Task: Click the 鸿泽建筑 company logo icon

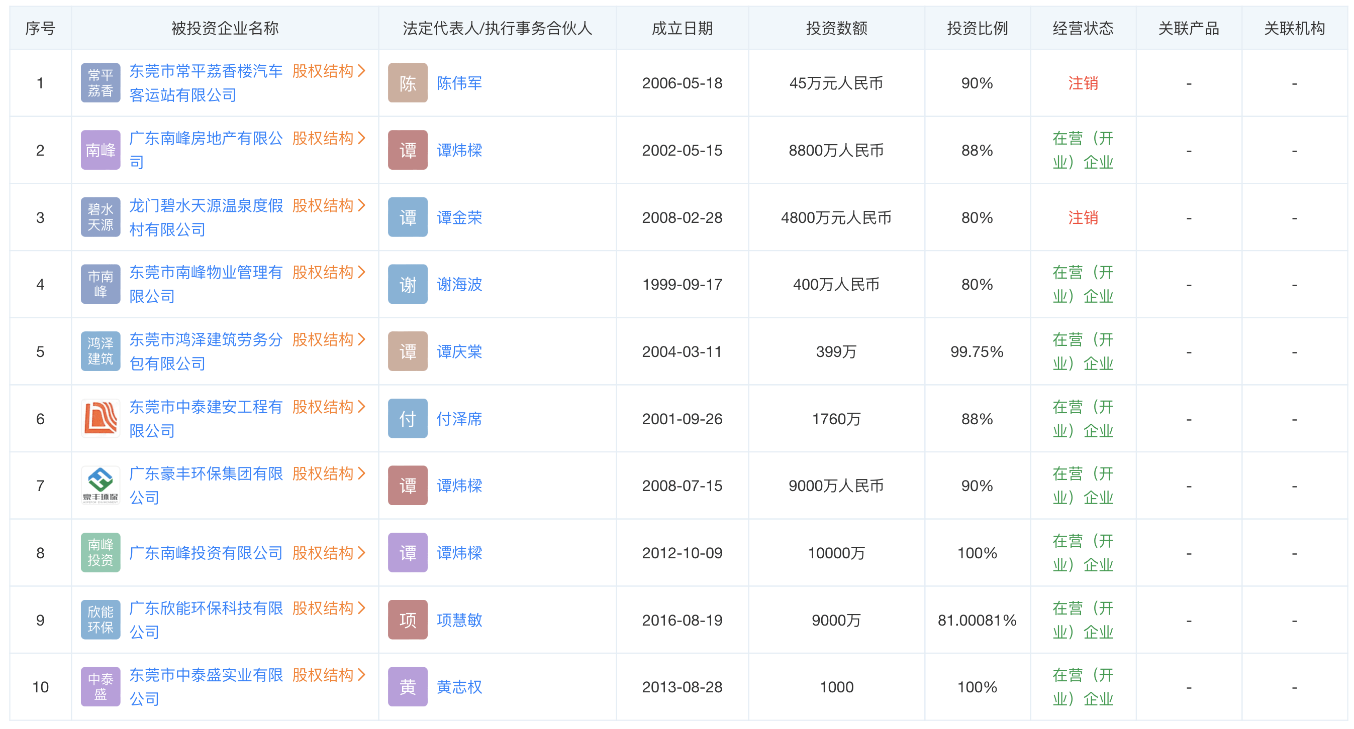Action: [101, 351]
